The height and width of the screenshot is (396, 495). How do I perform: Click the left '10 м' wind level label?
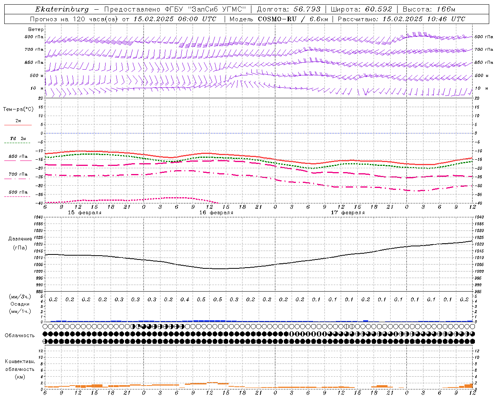pos(37,88)
